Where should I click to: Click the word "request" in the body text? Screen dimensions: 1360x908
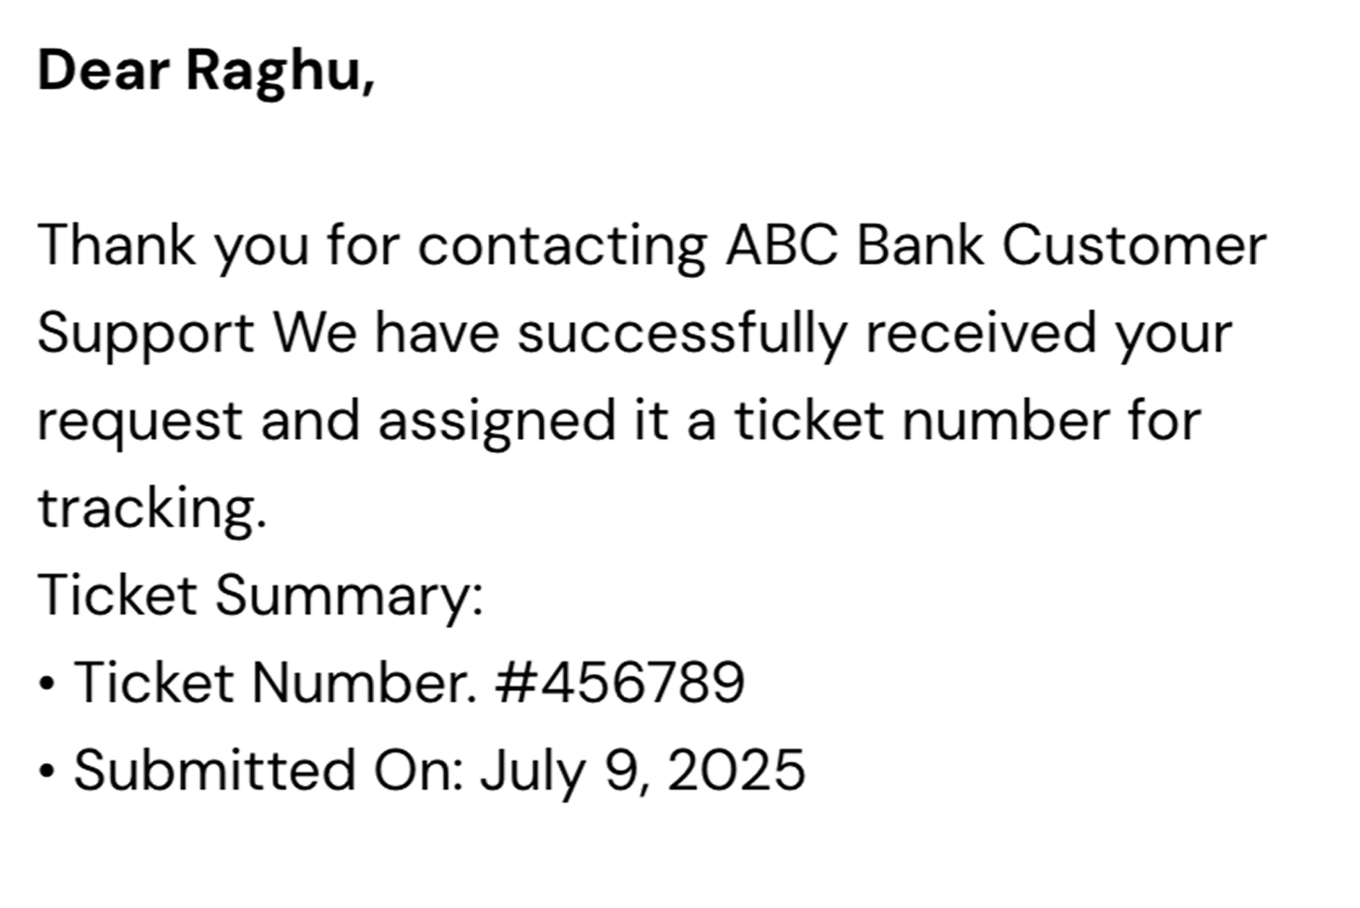(x=140, y=421)
